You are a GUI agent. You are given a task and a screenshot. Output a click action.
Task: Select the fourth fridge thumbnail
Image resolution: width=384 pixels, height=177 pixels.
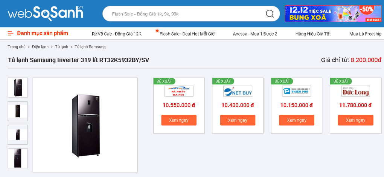click(x=18, y=159)
